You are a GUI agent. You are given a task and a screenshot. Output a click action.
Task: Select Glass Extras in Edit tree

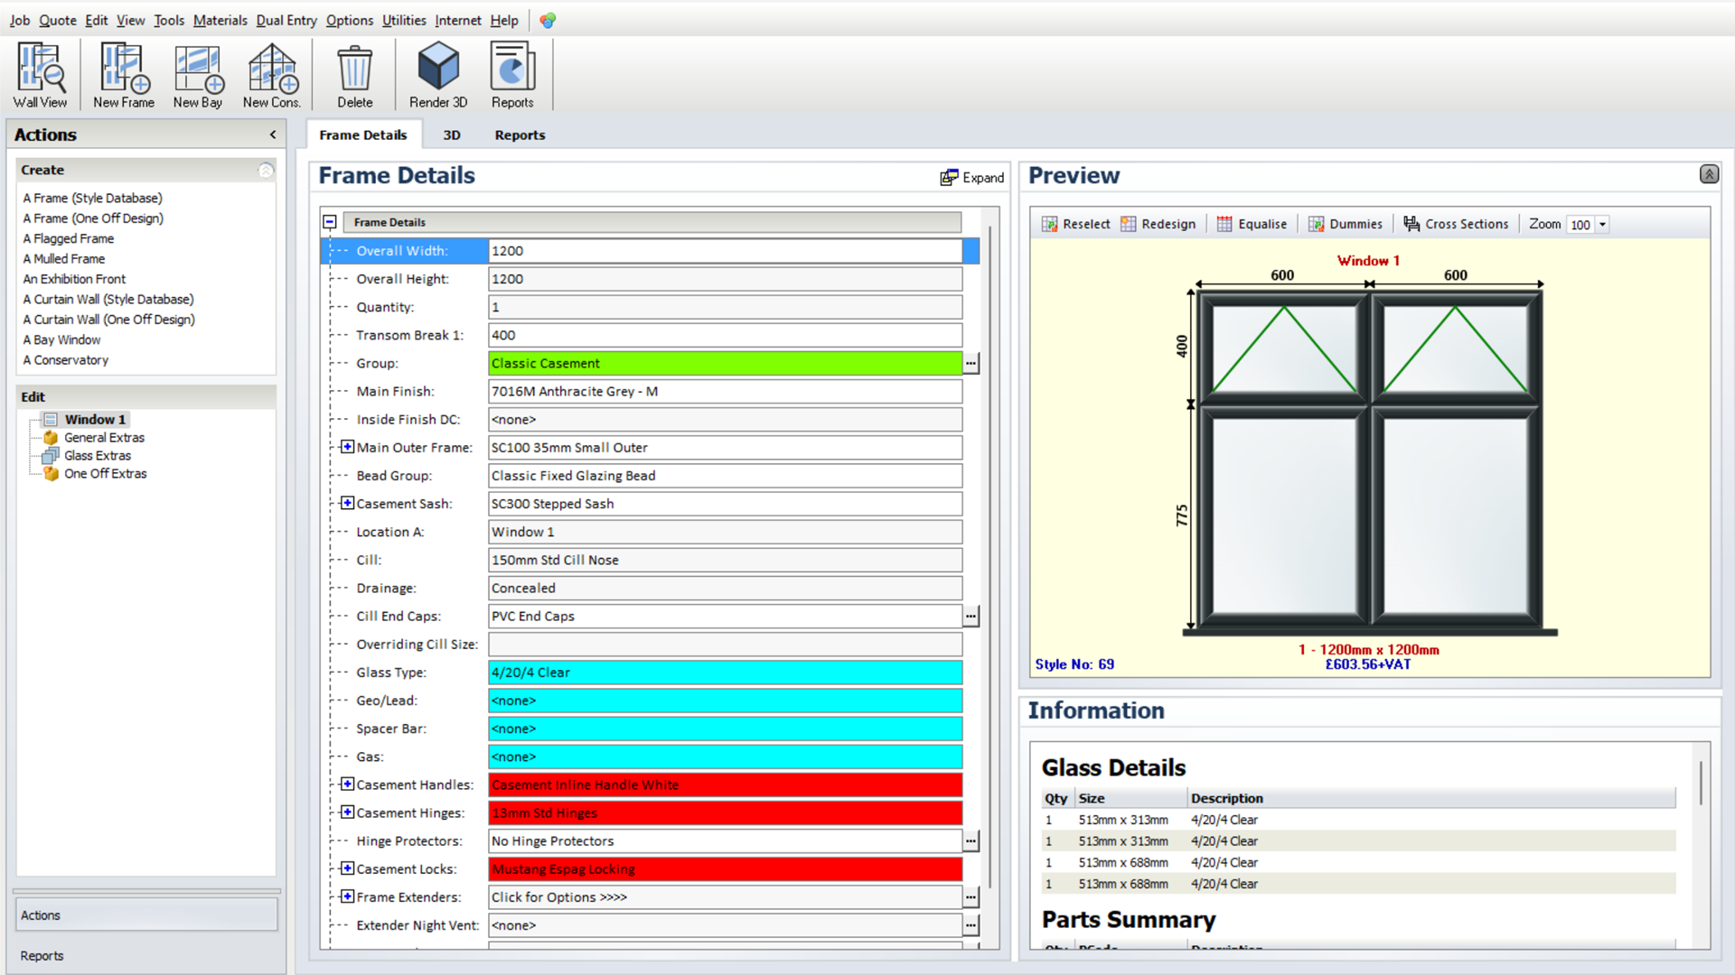[x=98, y=456]
